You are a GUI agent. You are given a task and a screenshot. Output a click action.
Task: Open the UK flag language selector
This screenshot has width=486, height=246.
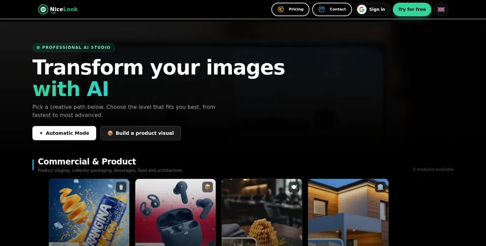(x=441, y=9)
